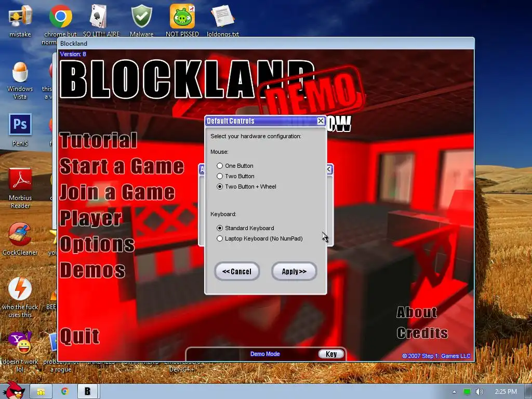Click the 'Mouse:' label
Screen dimensions: 532x399
(x=220, y=152)
